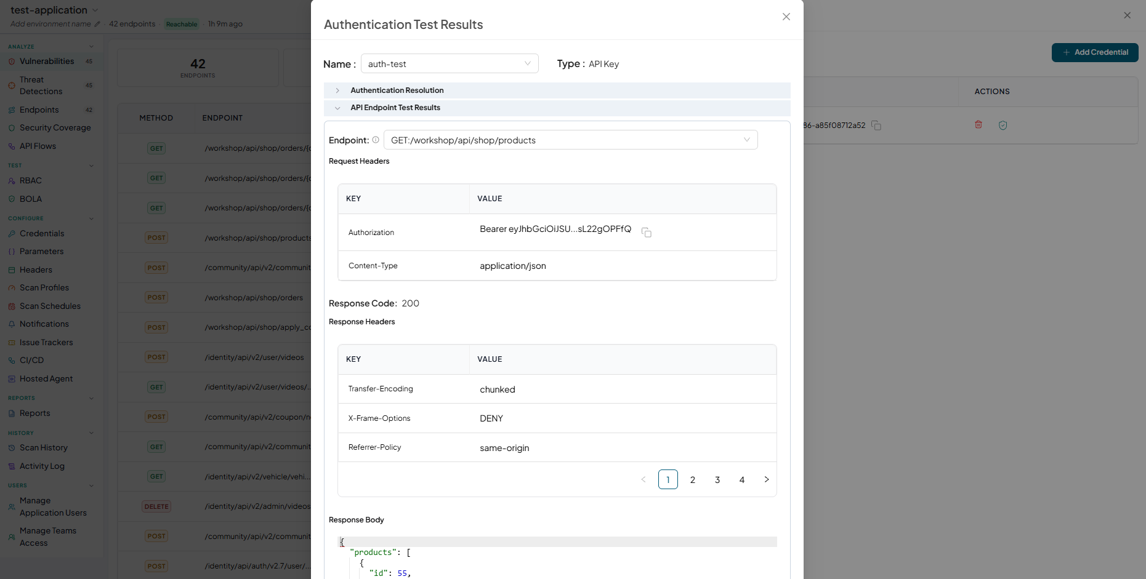Screen dimensions: 1146x579
Task: Open the Endpoint dropdown GET:/workshop/api/shop/products
Action: point(570,140)
